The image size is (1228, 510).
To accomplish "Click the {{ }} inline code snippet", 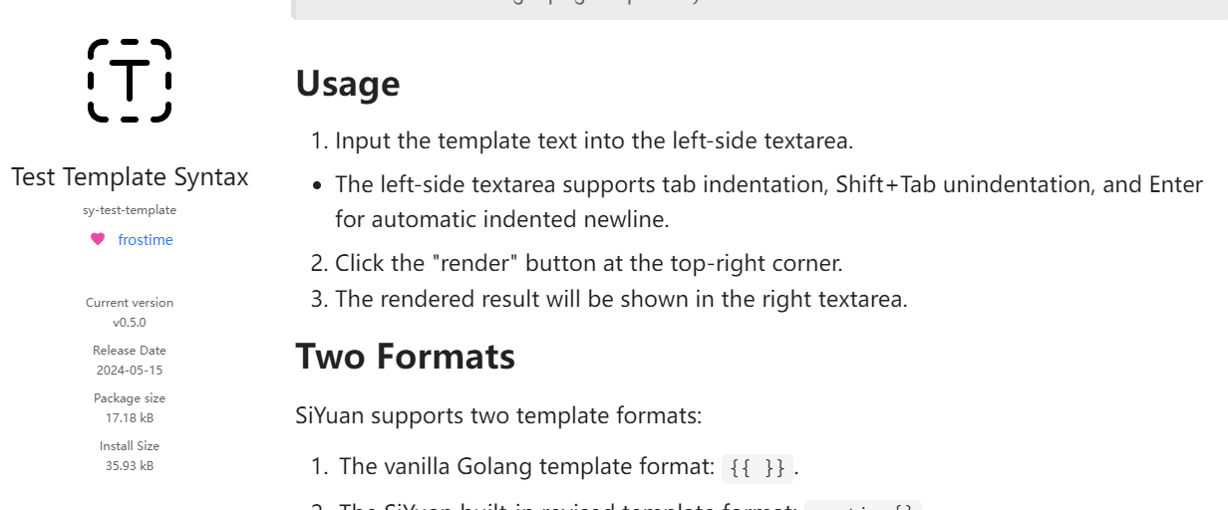I will click(758, 467).
